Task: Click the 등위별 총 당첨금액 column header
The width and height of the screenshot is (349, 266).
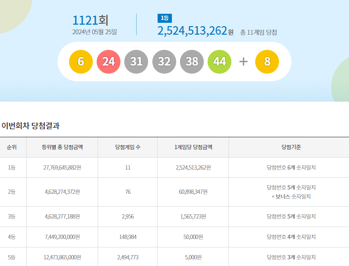Action: tap(62, 147)
